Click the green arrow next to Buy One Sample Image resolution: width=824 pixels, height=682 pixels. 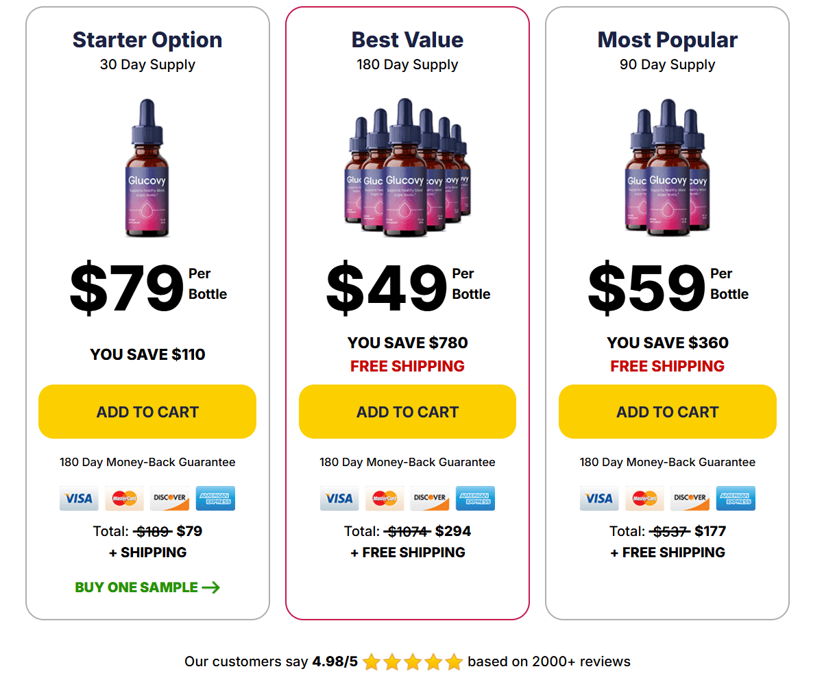(211, 587)
